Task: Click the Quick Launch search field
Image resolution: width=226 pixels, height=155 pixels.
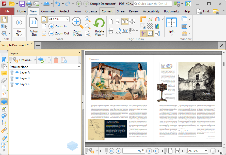Action: [x=153, y=4]
